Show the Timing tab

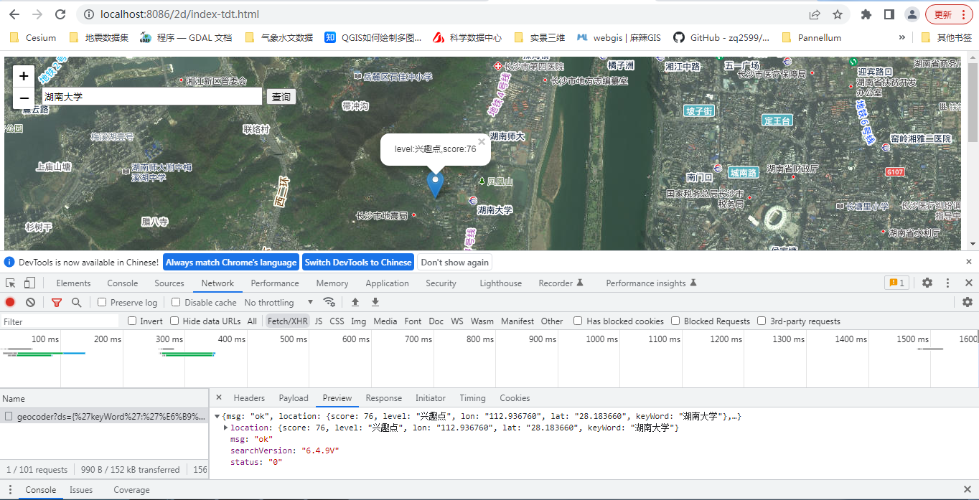pyautogui.click(x=472, y=397)
